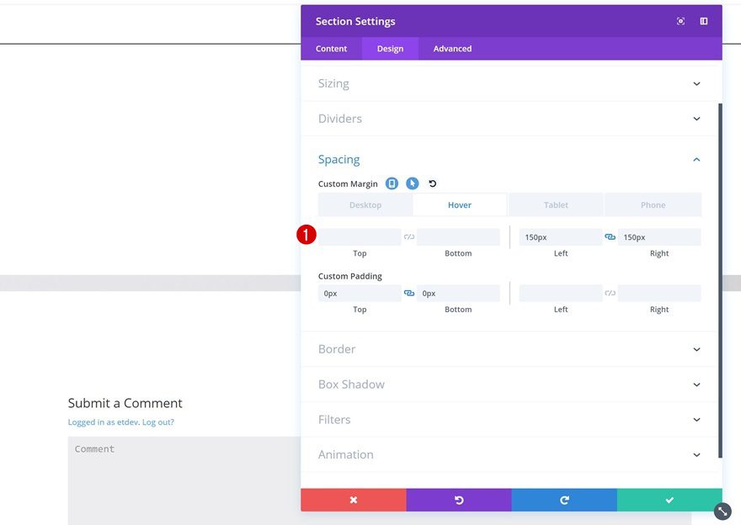
Task: Switch to the Content tab
Action: click(x=331, y=49)
